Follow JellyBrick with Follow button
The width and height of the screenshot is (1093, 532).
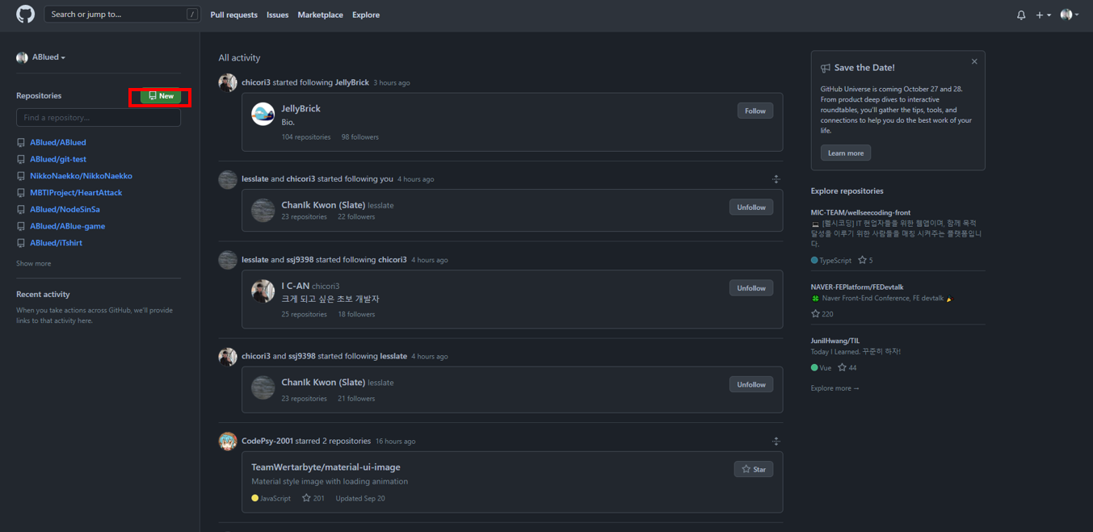755,111
